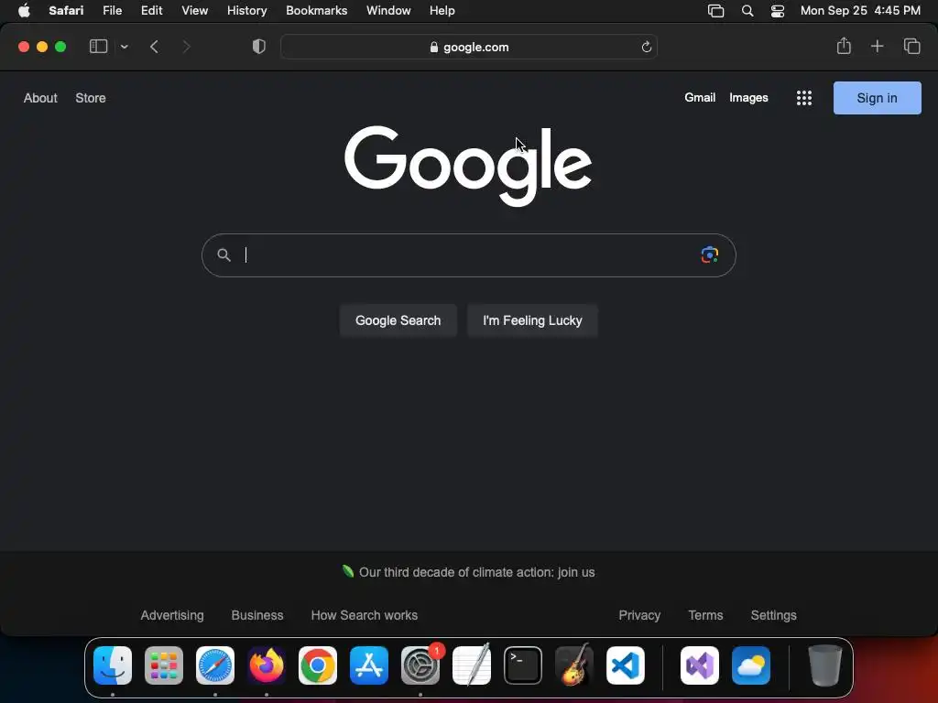
Task: Click the I'm Feeling Lucky button
Action: (x=532, y=320)
